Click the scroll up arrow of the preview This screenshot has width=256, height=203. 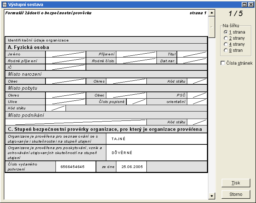[212, 13]
